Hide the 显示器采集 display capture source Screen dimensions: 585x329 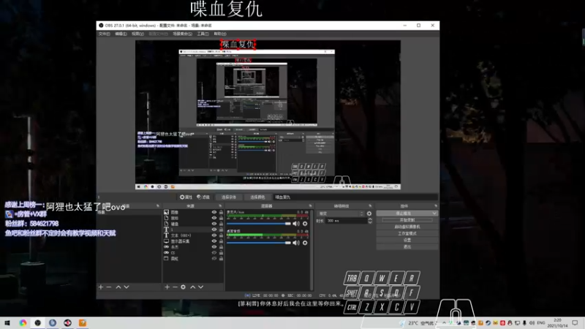214,241
